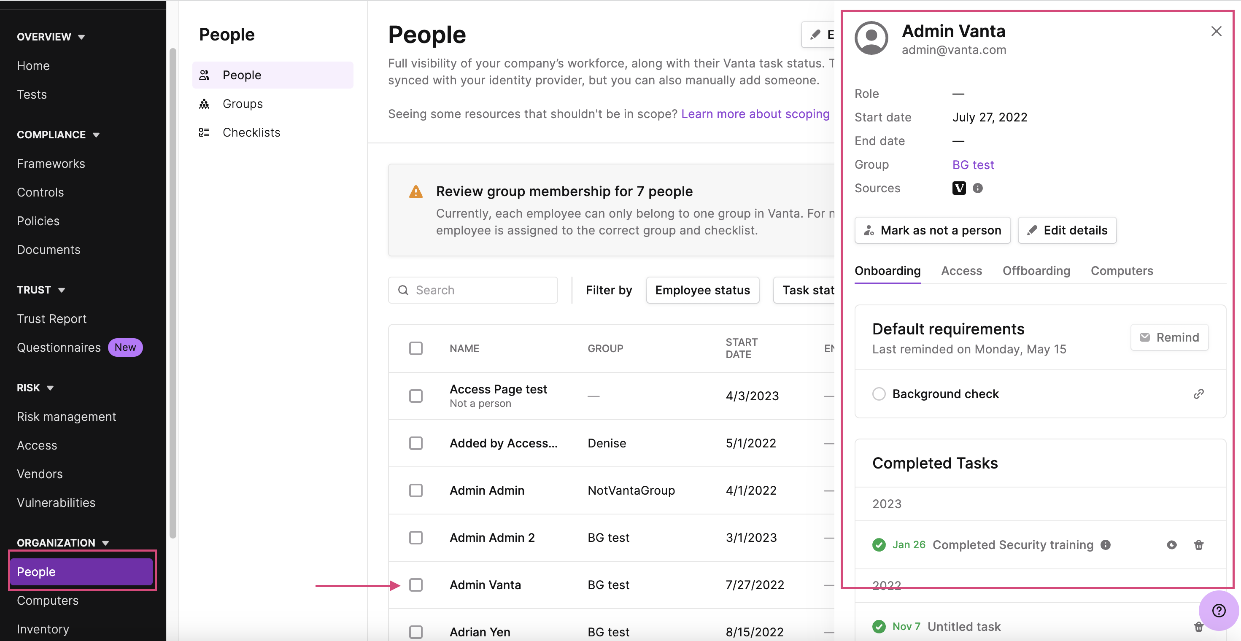Click the People icon in submenu
Screen dimensions: 1241x641
204,75
